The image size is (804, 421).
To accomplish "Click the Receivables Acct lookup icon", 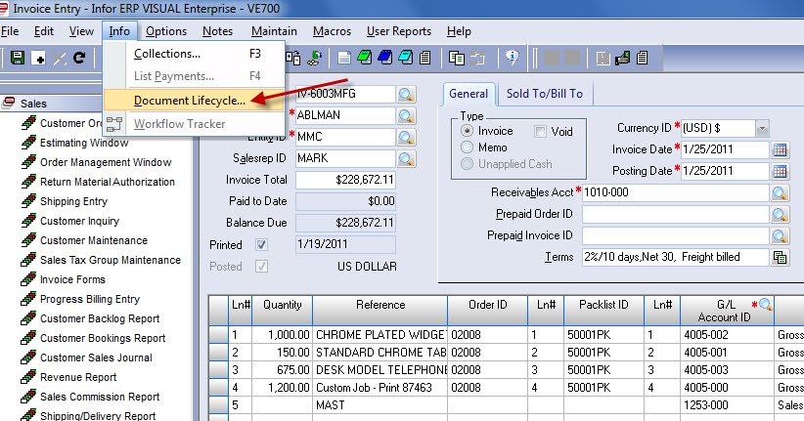I will [780, 192].
